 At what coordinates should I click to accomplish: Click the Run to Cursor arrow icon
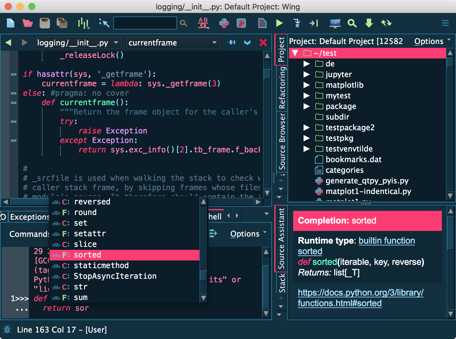pos(314,23)
